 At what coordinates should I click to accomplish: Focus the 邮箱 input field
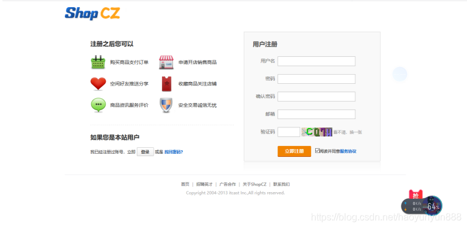point(316,114)
